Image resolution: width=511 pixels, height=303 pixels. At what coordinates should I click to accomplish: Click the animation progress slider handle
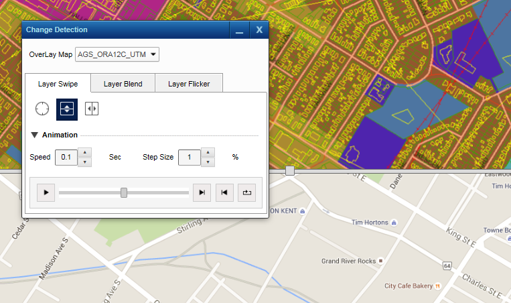pyautogui.click(x=124, y=193)
